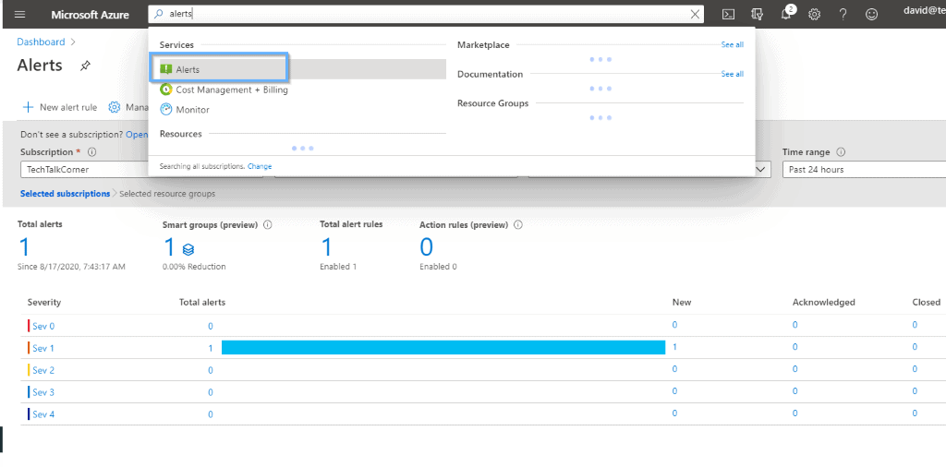Click the Smart groups count 1
Image resolution: width=946 pixels, height=467 pixels.
point(170,247)
